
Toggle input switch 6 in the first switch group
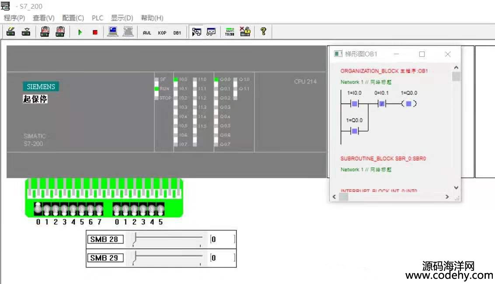pyautogui.click(x=91, y=208)
